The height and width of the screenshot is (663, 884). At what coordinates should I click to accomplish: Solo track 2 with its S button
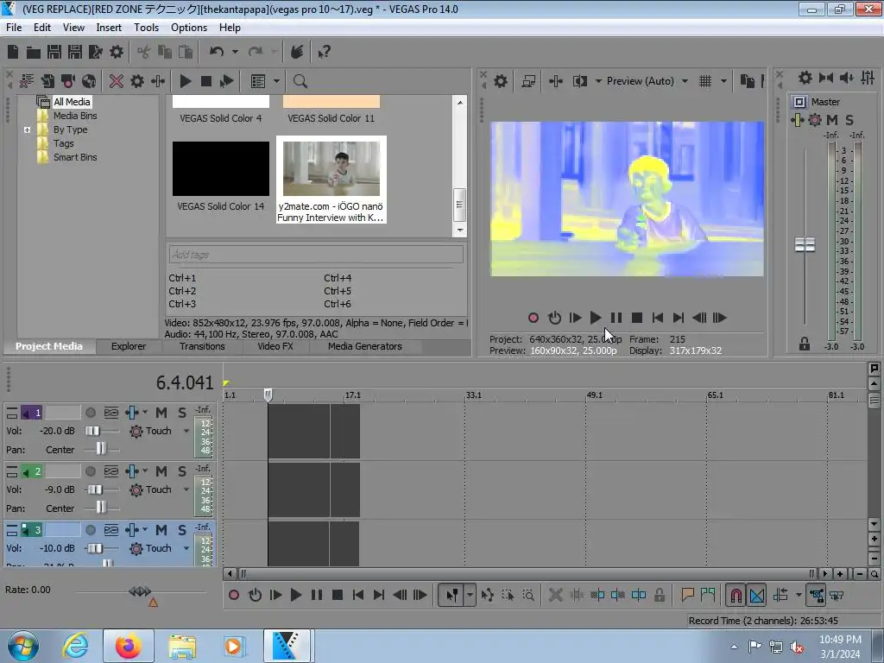pyautogui.click(x=181, y=471)
